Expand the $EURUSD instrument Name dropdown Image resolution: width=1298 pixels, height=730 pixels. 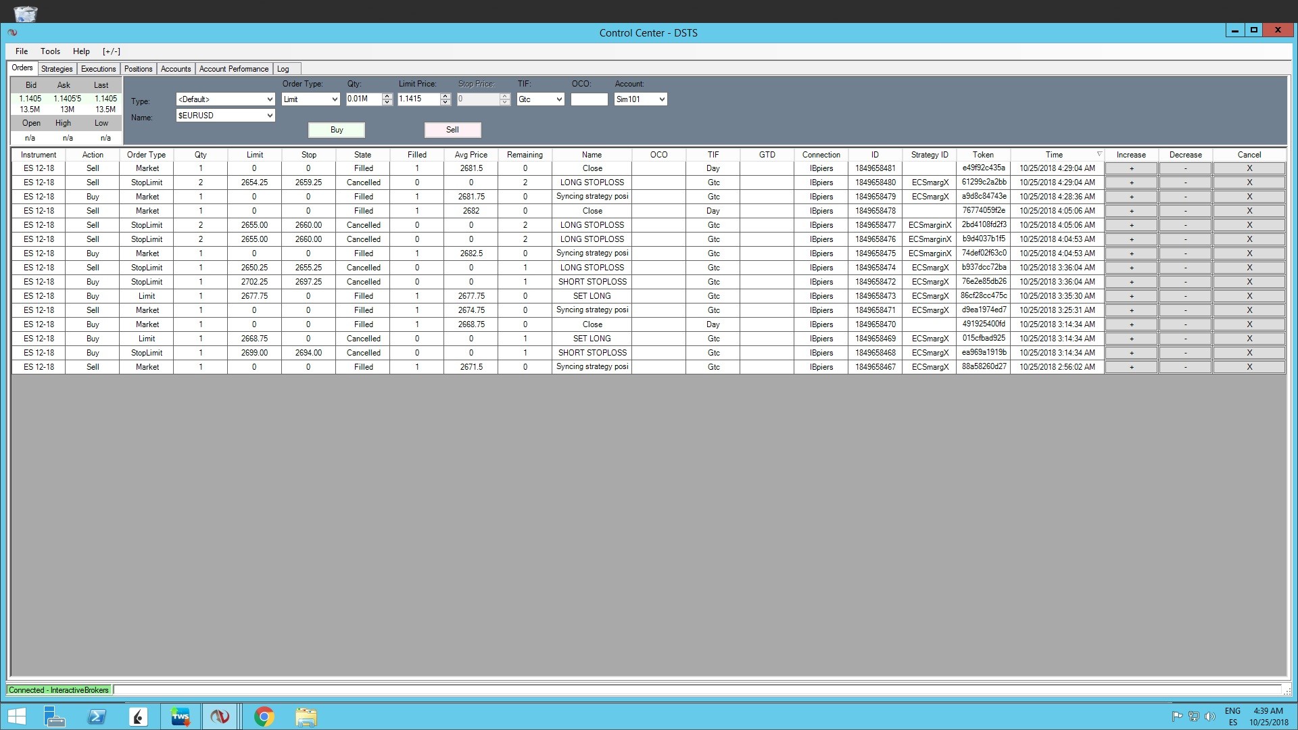pyautogui.click(x=269, y=116)
